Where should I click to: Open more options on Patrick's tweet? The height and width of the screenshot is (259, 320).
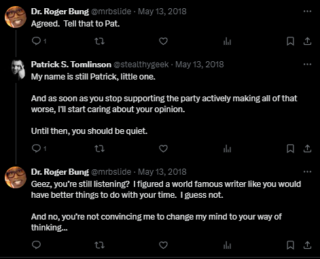(307, 64)
